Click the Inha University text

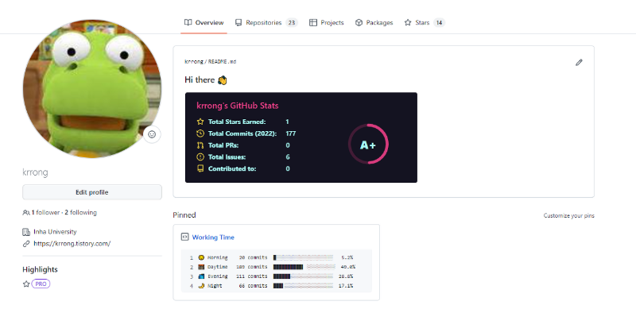(x=55, y=232)
